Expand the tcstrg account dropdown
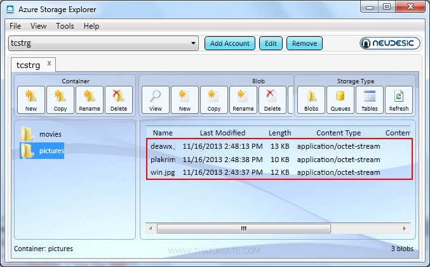The width and height of the screenshot is (430, 267). tap(193, 43)
